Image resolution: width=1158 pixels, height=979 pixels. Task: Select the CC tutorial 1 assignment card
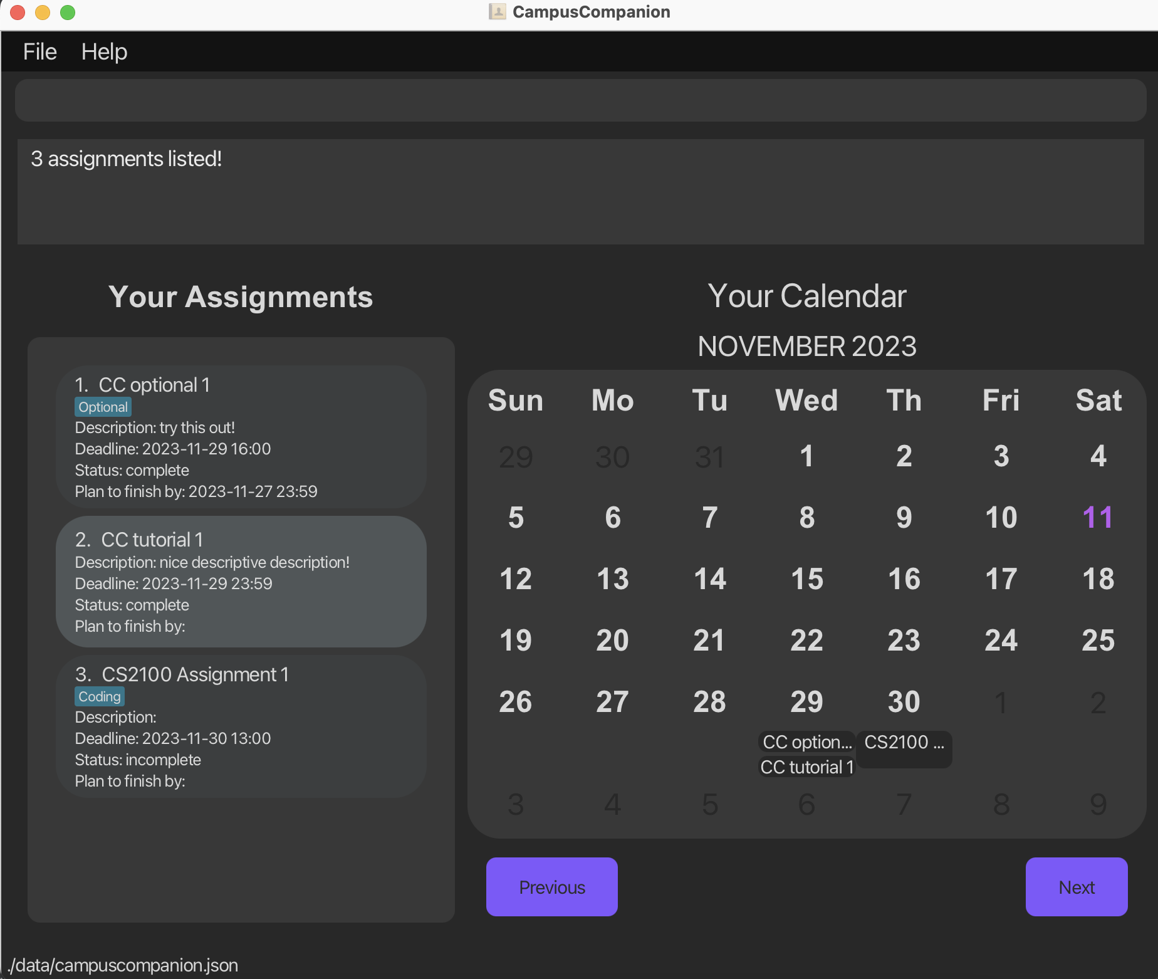pyautogui.click(x=241, y=582)
